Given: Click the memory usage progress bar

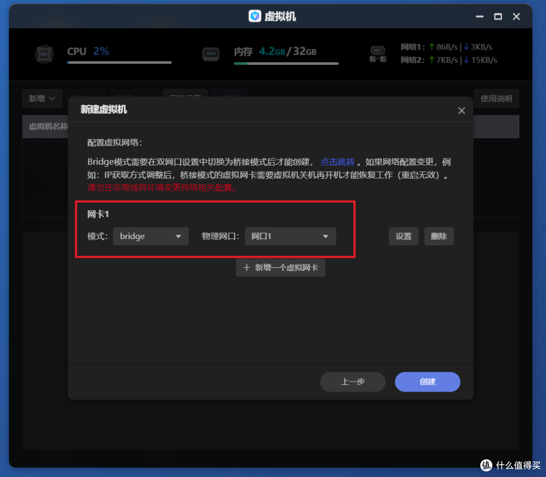Looking at the screenshot, I should (x=286, y=64).
